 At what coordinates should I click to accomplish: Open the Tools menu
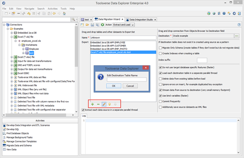[64, 9]
